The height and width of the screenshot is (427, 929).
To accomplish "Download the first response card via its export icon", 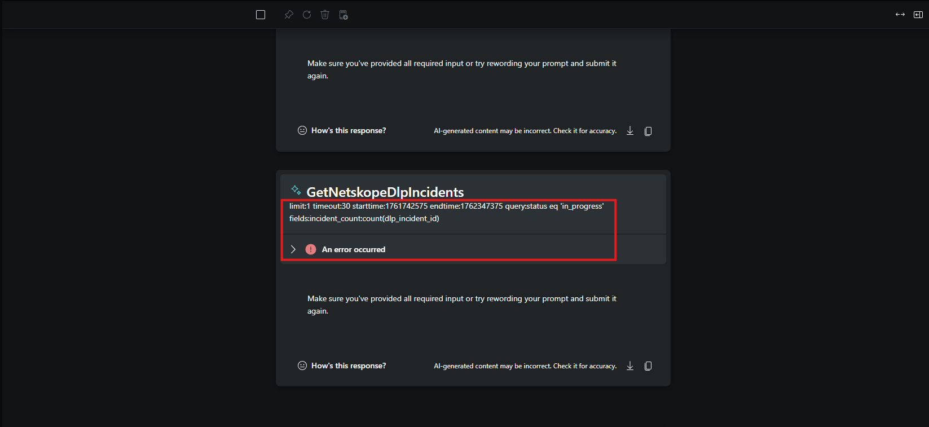I will 630,131.
